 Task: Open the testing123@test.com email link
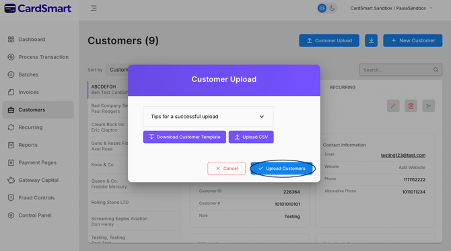click(x=403, y=155)
